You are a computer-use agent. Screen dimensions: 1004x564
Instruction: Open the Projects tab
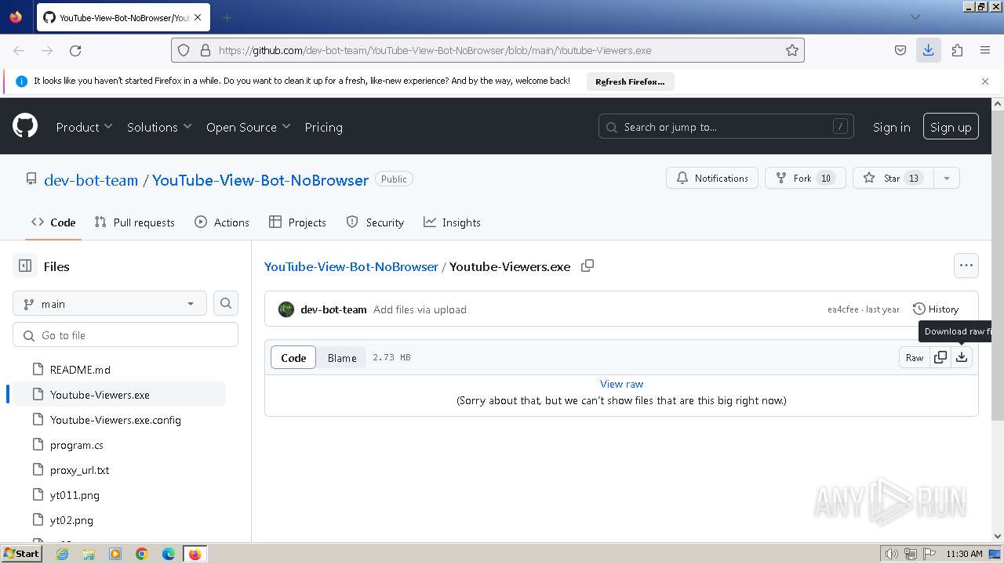[297, 222]
